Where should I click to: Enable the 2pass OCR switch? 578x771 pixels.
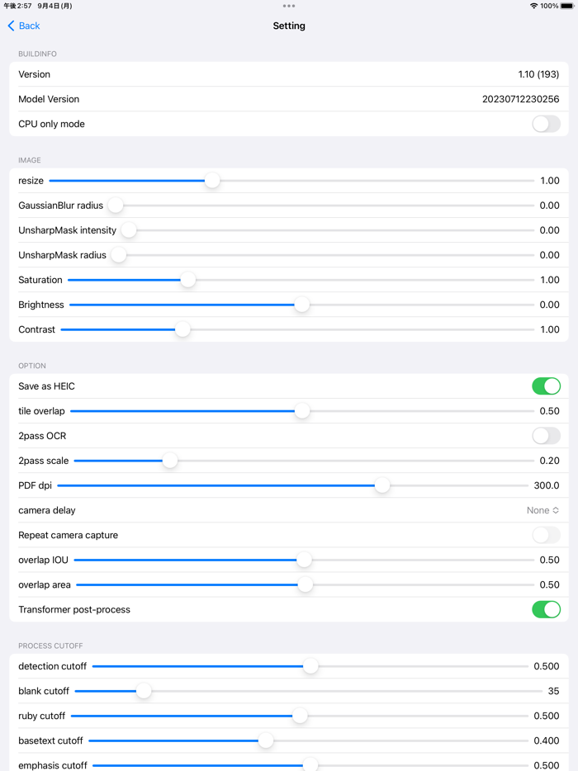[x=546, y=436]
